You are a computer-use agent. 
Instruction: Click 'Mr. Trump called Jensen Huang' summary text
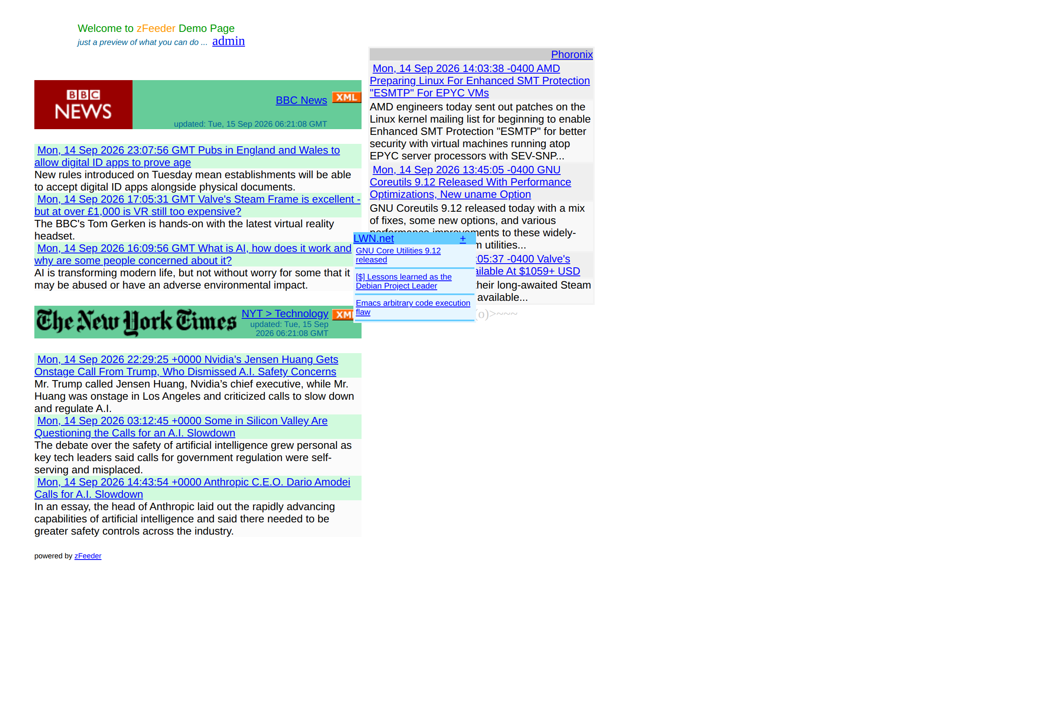[194, 396]
